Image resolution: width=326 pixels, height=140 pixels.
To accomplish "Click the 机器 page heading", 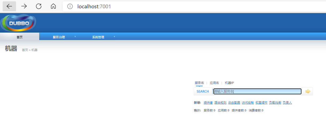I will click(11, 49).
